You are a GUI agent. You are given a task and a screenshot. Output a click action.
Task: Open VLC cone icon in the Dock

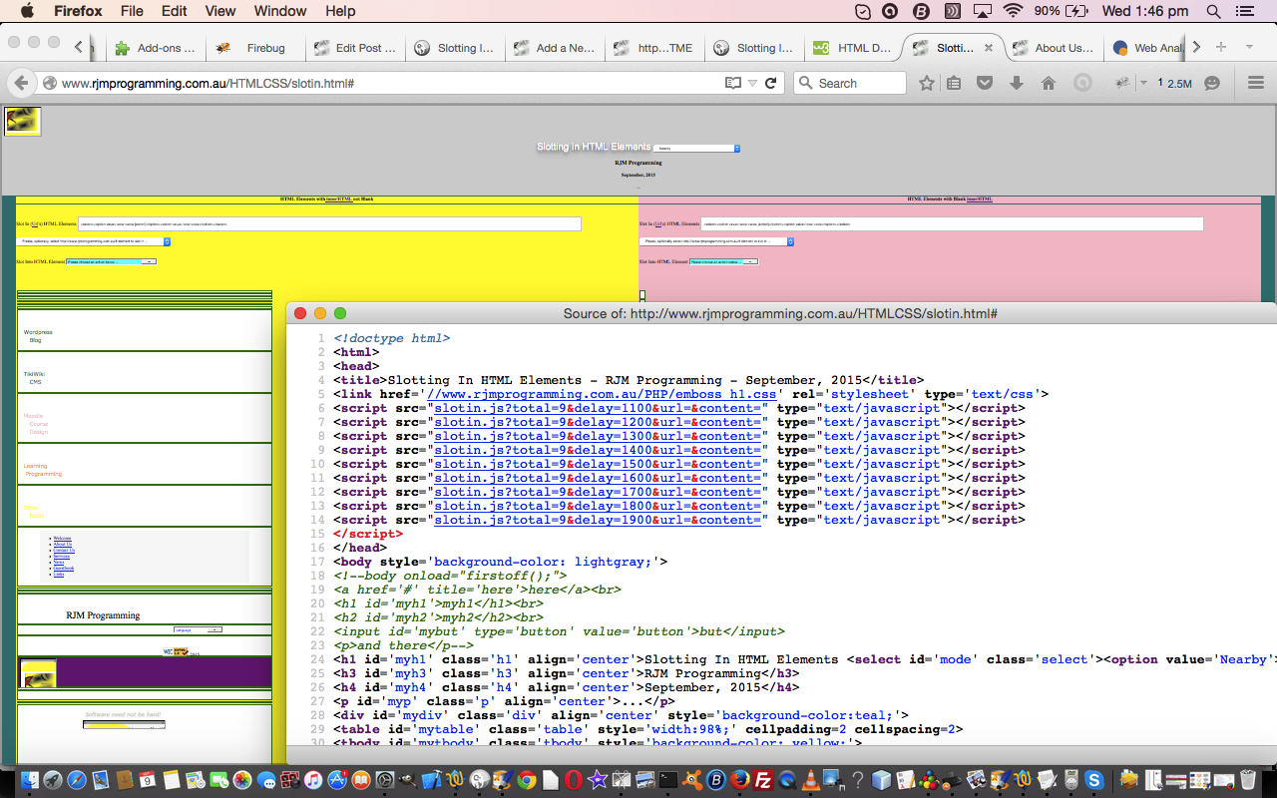(x=811, y=780)
